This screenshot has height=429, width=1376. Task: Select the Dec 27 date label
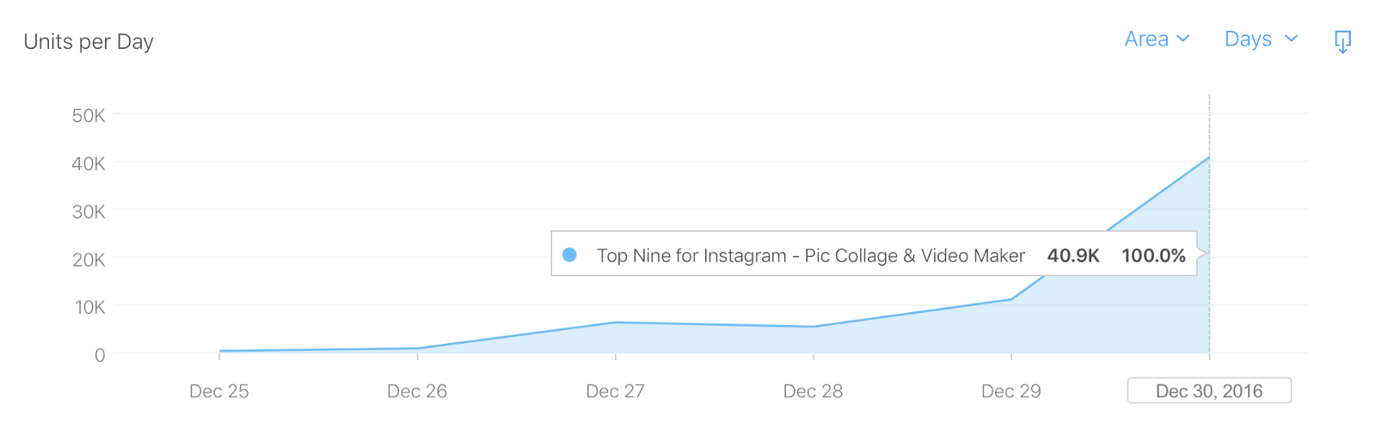click(x=615, y=391)
